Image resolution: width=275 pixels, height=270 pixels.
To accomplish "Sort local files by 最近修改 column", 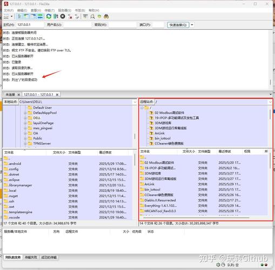I will [x=113, y=153].
